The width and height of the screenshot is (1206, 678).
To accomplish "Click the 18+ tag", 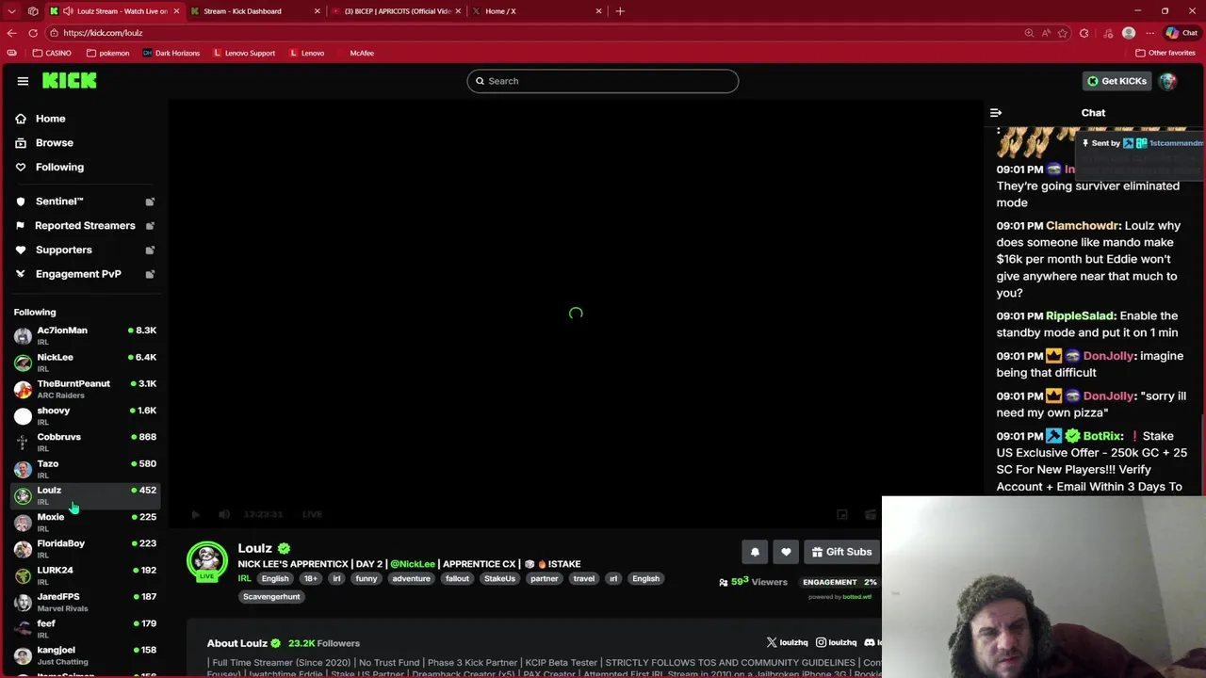I will tap(311, 579).
